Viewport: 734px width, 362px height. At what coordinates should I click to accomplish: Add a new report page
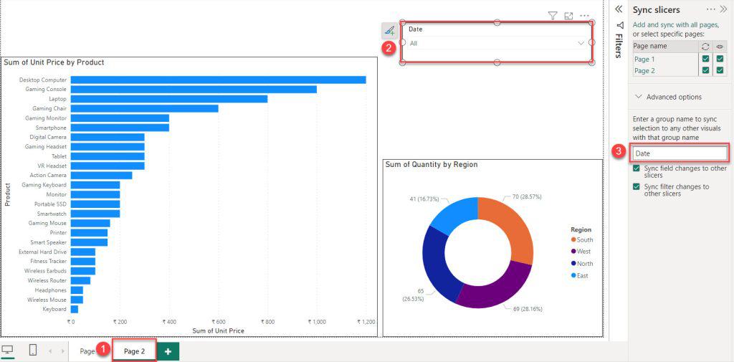(168, 351)
